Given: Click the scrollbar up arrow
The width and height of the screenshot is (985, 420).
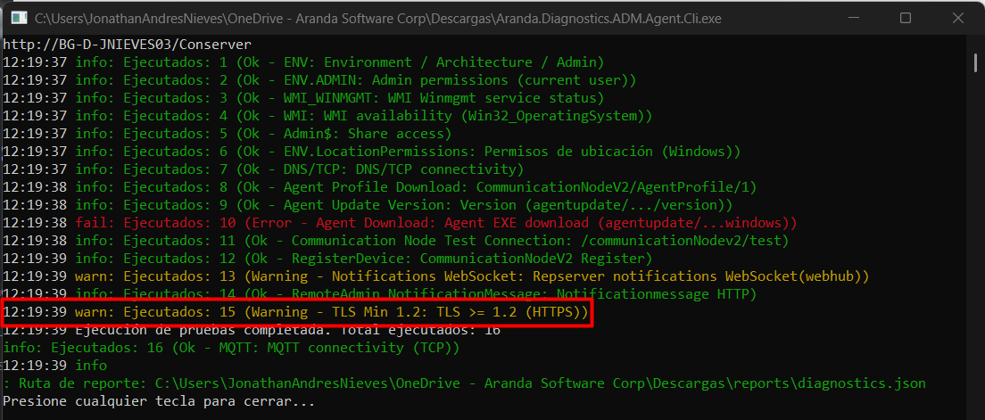Looking at the screenshot, I should (x=974, y=42).
